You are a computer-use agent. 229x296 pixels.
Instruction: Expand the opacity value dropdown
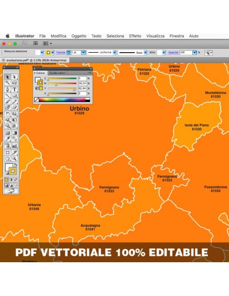[x=195, y=53]
